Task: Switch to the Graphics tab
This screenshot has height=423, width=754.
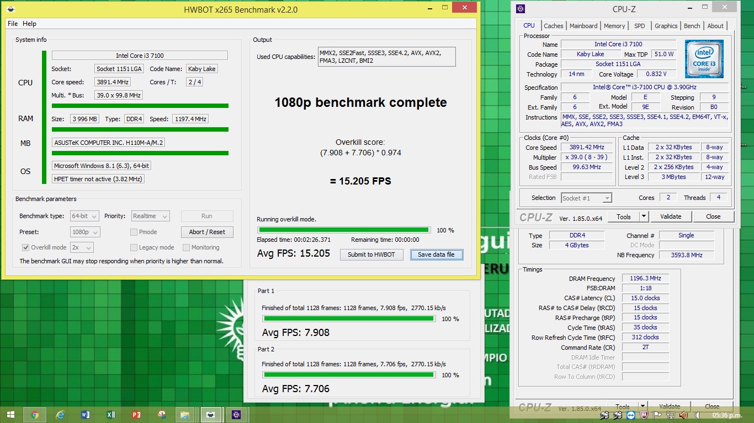Action: pyautogui.click(x=666, y=26)
